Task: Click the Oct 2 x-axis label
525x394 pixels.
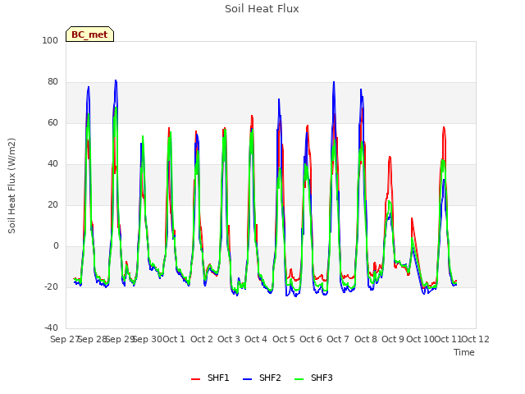Action: pyautogui.click(x=202, y=339)
